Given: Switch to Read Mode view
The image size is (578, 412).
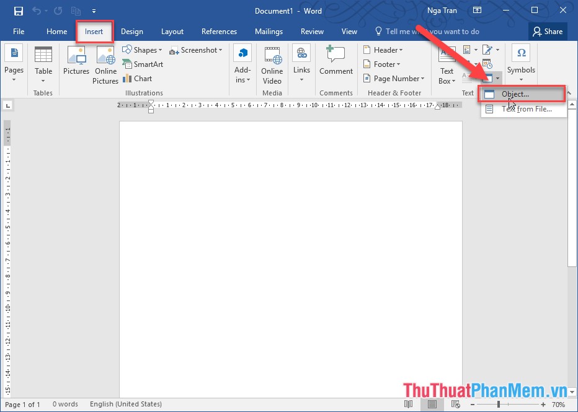Looking at the screenshot, I should tap(408, 405).
